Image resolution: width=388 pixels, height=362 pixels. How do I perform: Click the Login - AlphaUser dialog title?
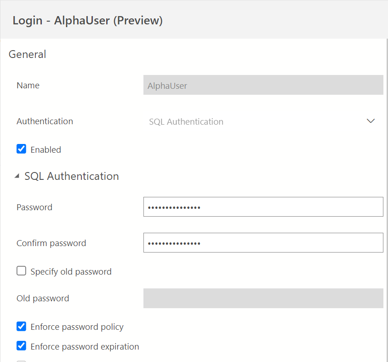87,21
